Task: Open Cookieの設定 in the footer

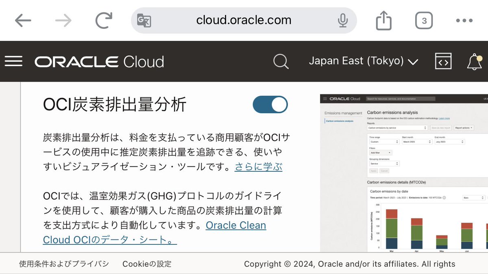Action: tap(147, 263)
